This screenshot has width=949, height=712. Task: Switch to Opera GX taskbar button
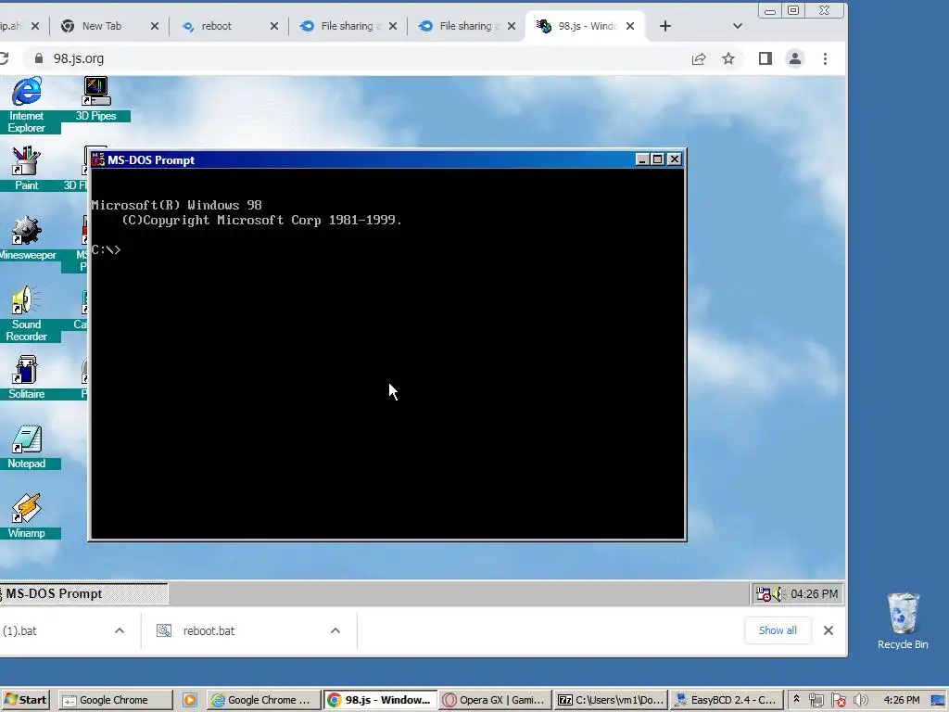click(x=496, y=700)
